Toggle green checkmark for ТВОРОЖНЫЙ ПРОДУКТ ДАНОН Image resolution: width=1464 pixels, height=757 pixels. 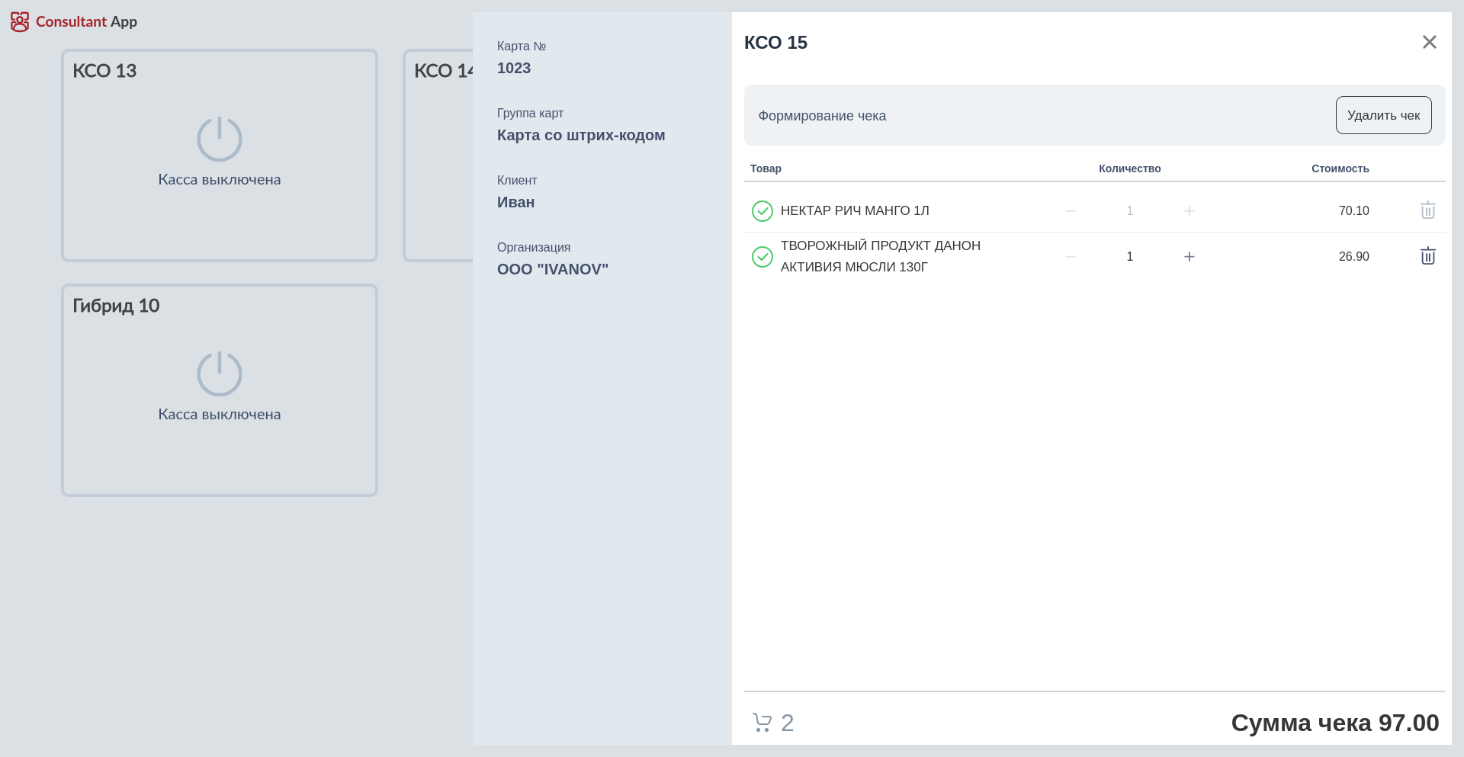pos(762,257)
